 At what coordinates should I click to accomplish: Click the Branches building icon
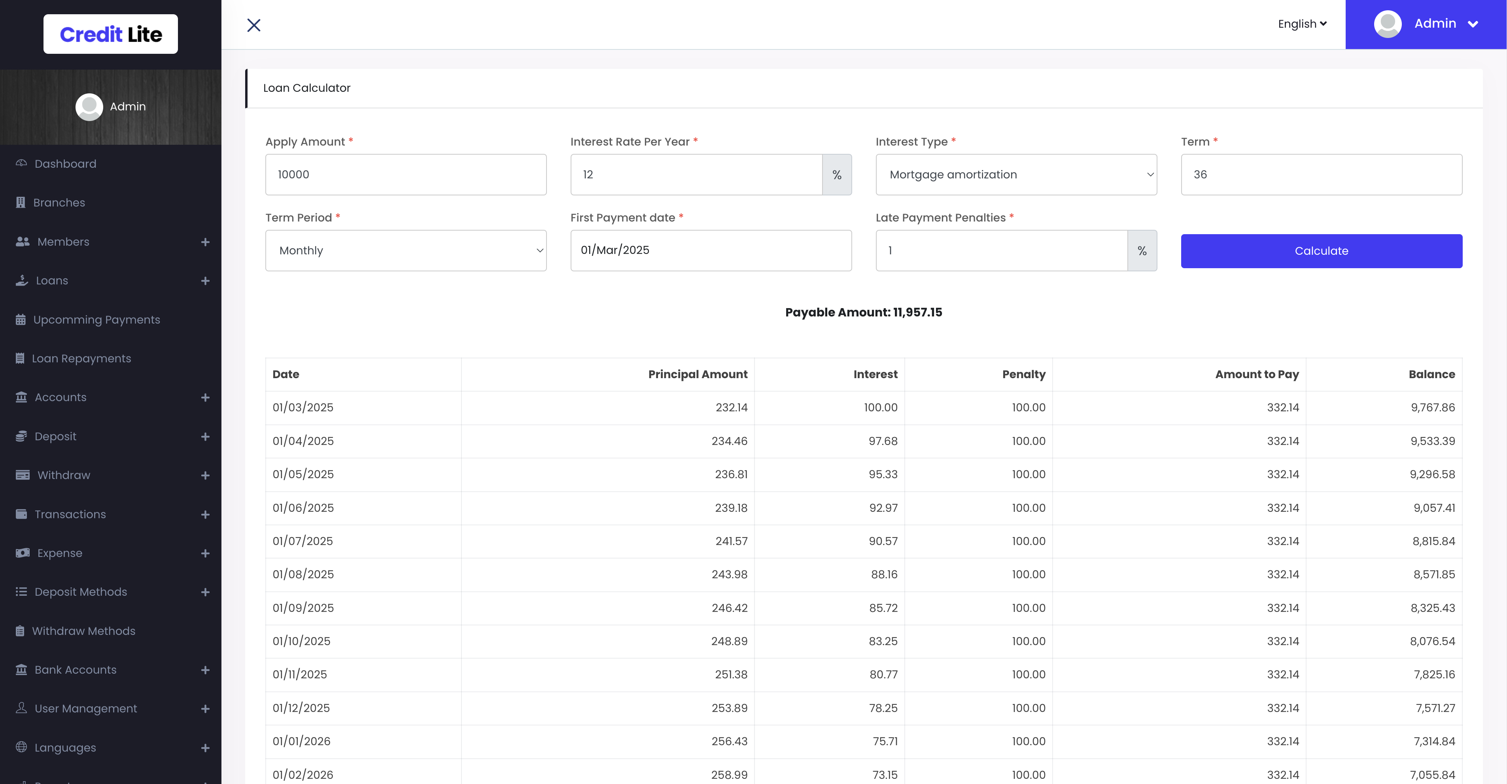pyautogui.click(x=21, y=203)
